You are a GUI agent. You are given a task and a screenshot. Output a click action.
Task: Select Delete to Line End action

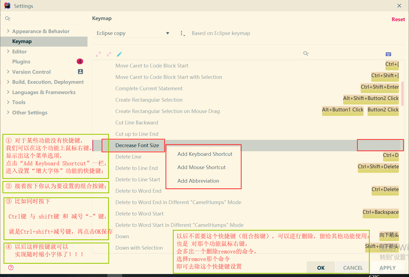coord(137,168)
